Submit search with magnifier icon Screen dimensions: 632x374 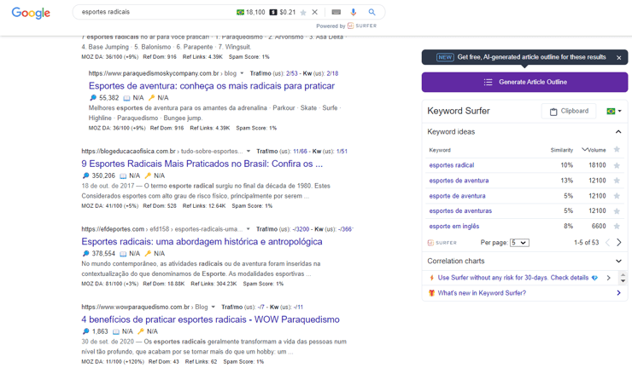coord(372,12)
